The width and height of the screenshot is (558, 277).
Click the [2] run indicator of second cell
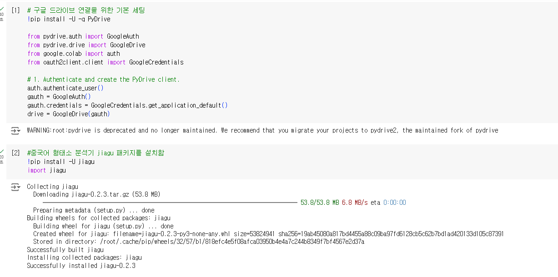tap(15, 153)
